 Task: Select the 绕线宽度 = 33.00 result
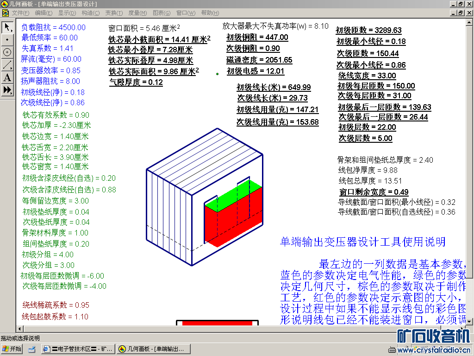point(367,76)
